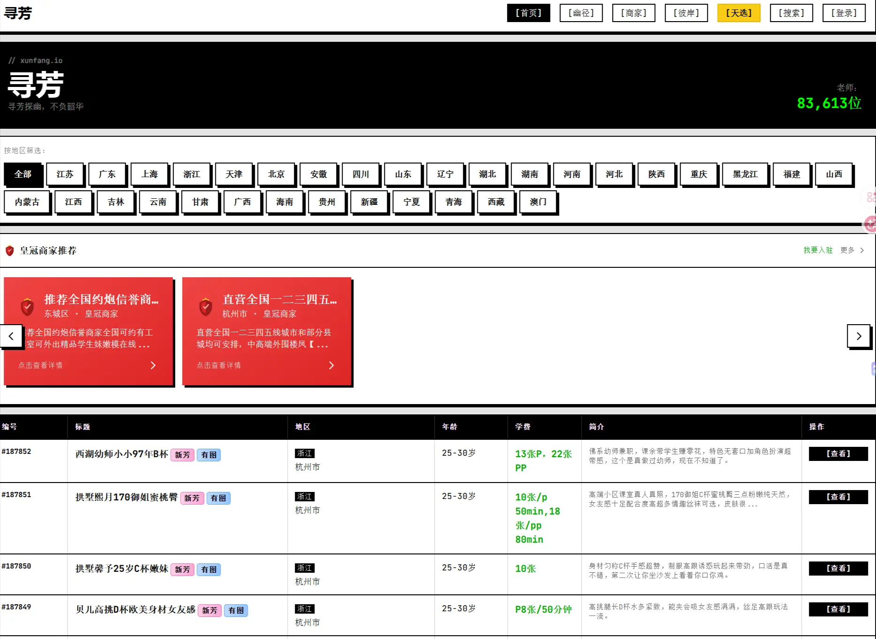Click the 有图 badge on listing #187849
Image resolution: width=876 pixels, height=639 pixels.
coord(236,610)
